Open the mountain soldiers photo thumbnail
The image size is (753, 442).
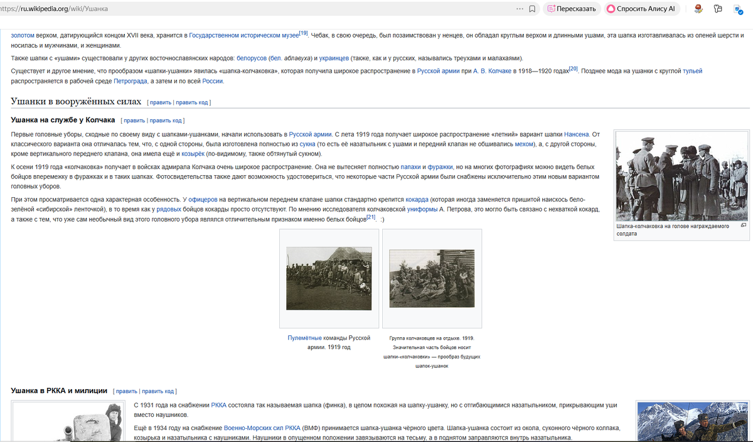point(693,422)
